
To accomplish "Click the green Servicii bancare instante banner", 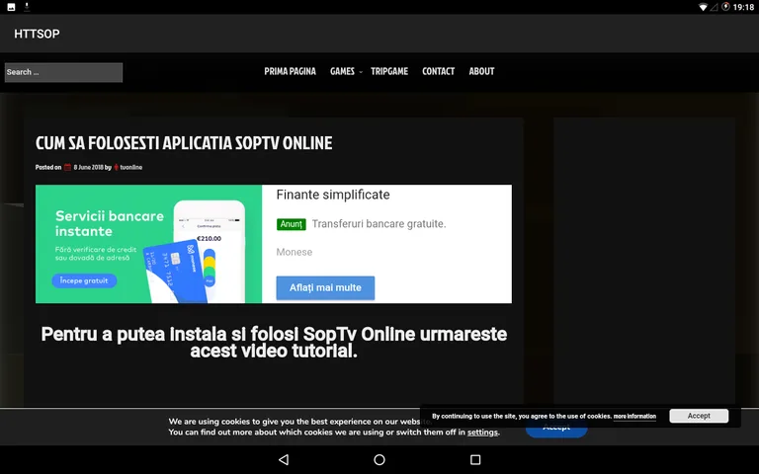I will 148,244.
